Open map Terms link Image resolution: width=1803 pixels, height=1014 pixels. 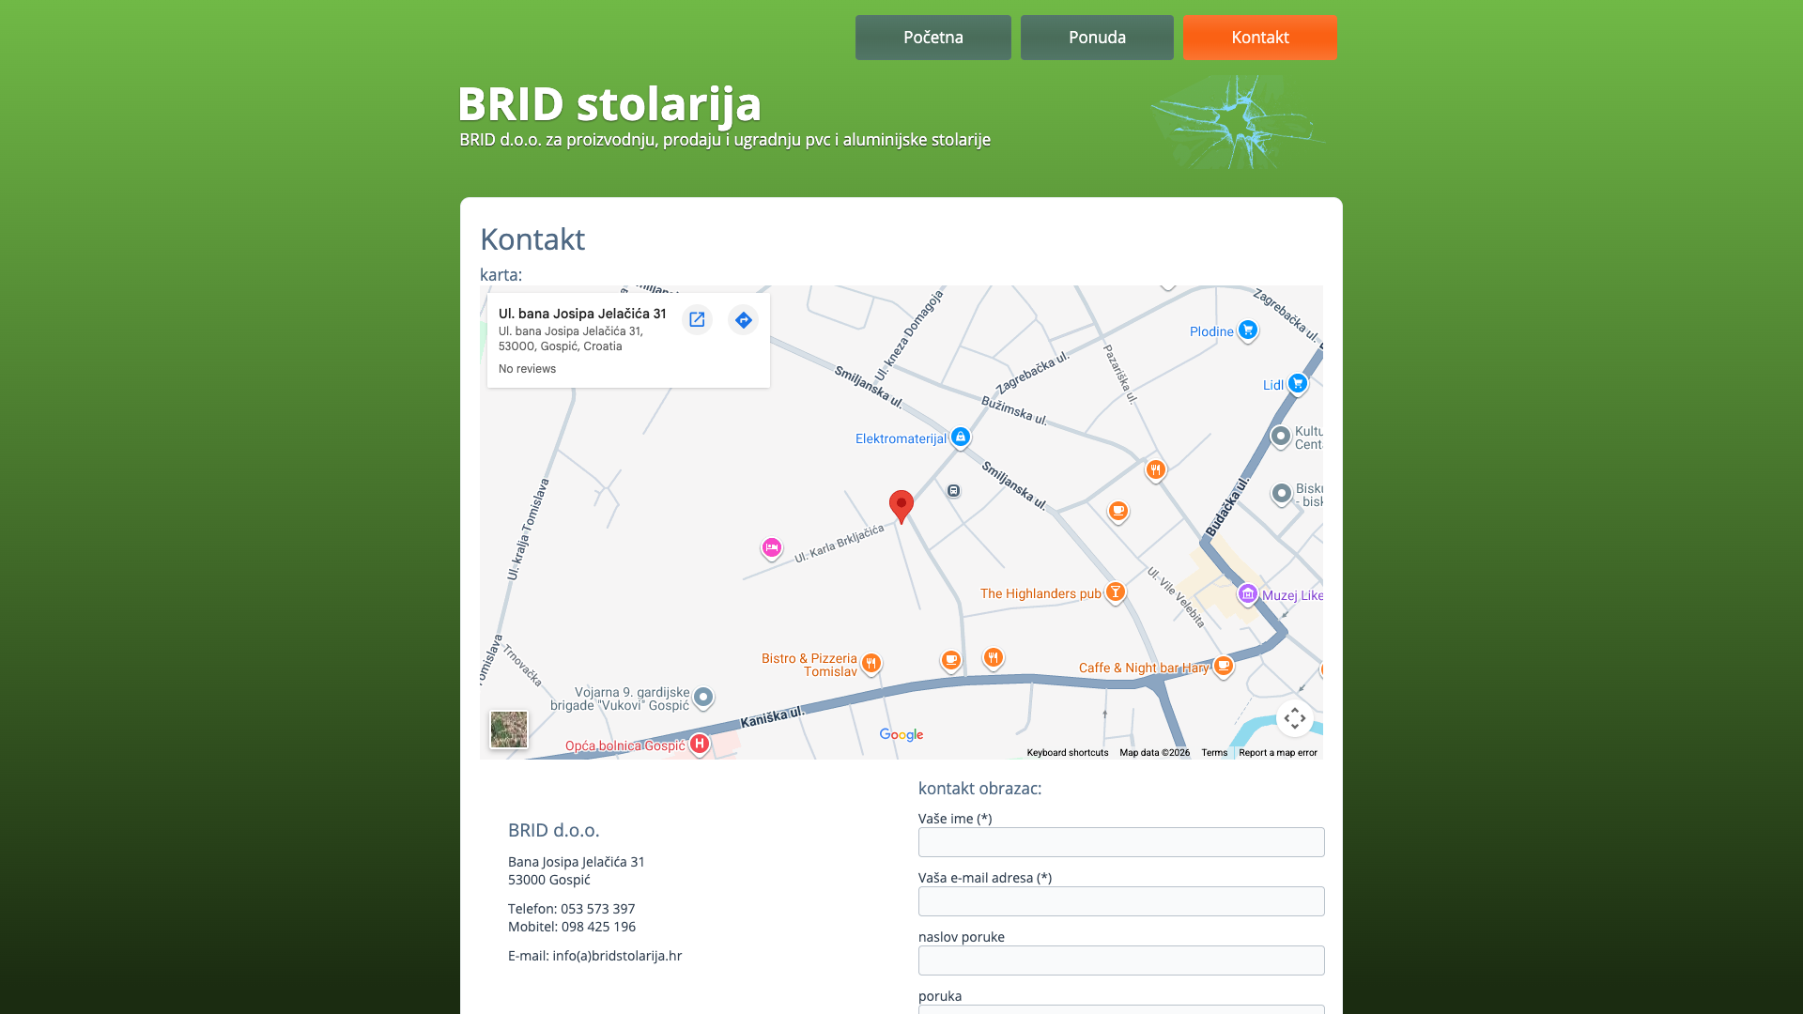[1214, 753]
